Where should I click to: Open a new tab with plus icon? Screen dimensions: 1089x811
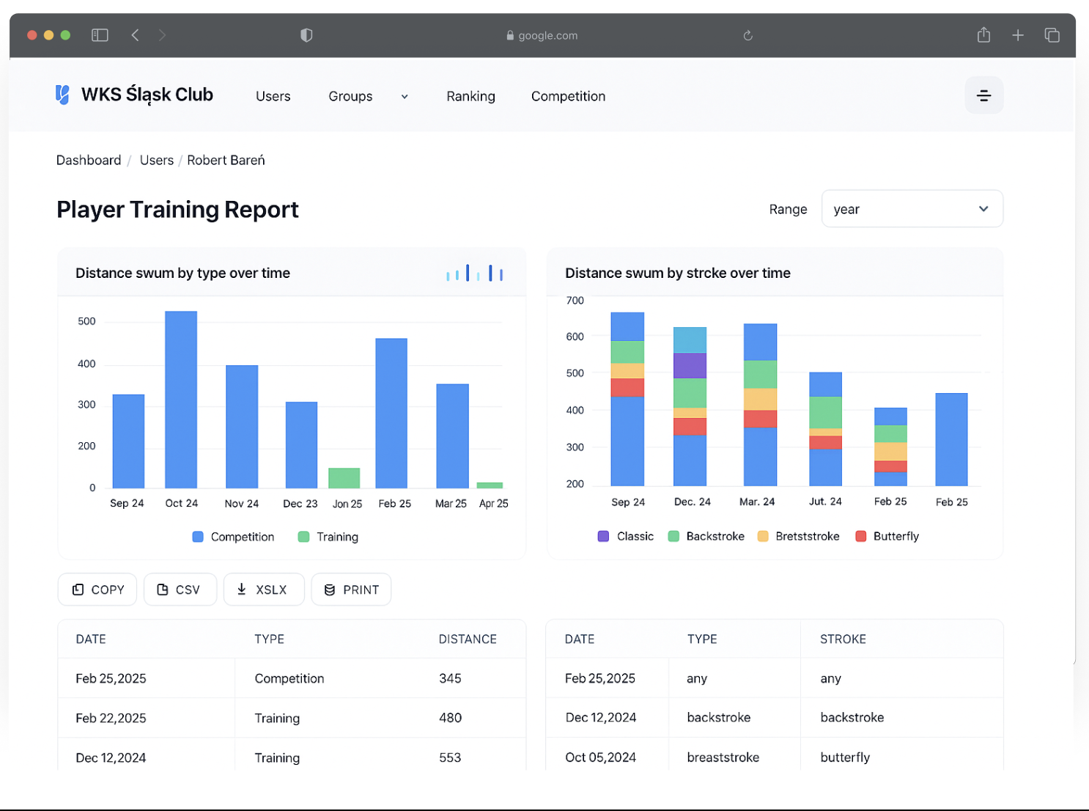tap(1017, 35)
